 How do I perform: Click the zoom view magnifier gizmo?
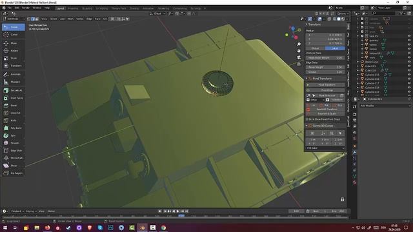click(299, 44)
